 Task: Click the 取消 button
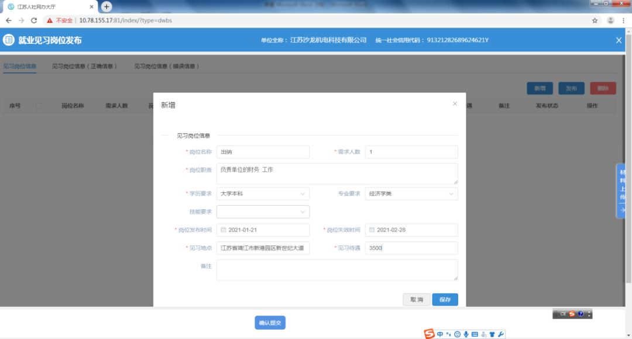(x=417, y=299)
